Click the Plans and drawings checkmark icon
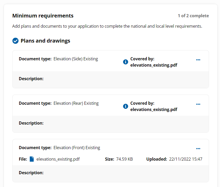This screenshot has height=187, width=220. [15, 41]
